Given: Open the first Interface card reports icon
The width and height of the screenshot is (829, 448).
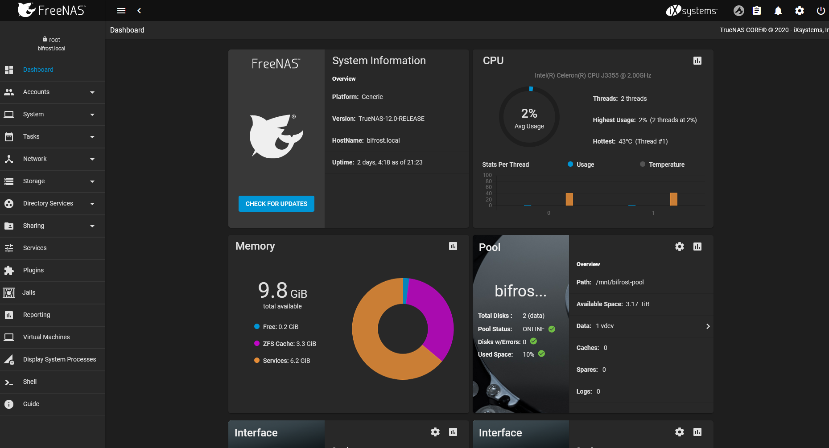Looking at the screenshot, I should [x=453, y=432].
